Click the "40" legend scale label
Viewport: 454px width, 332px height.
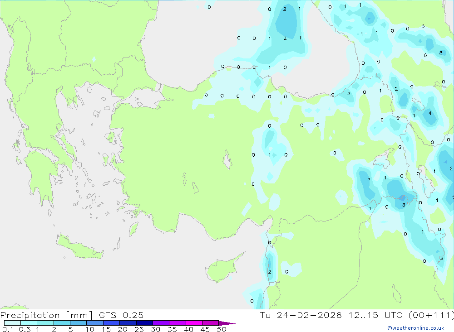(188, 329)
